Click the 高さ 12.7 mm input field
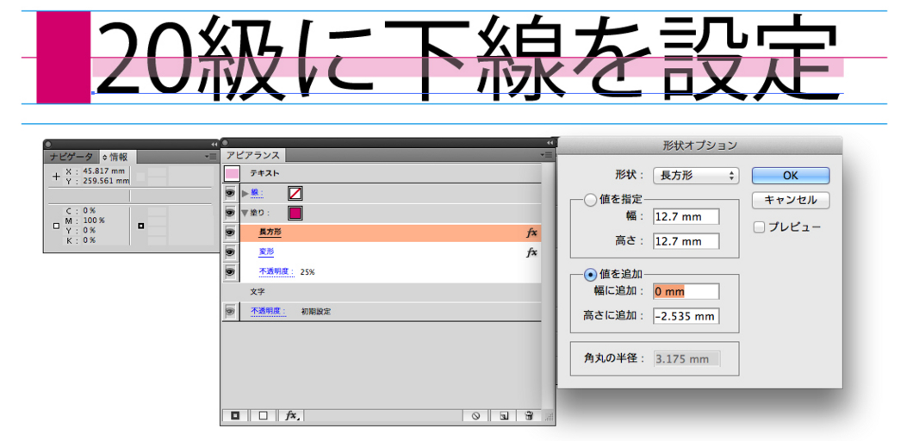The height and width of the screenshot is (441, 913). click(686, 241)
